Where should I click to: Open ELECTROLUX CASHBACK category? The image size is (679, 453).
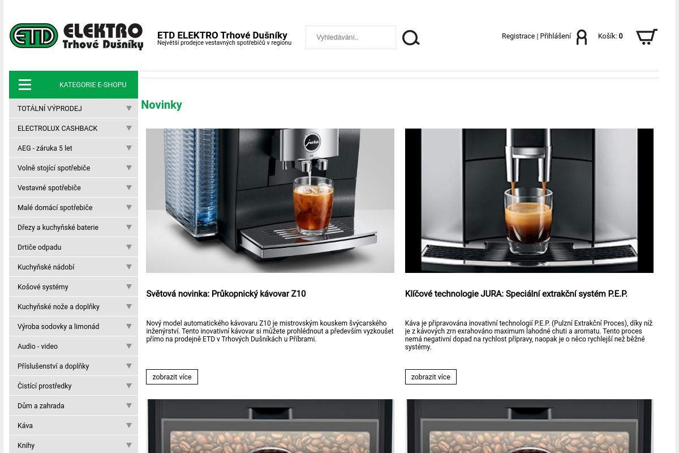pyautogui.click(x=58, y=129)
